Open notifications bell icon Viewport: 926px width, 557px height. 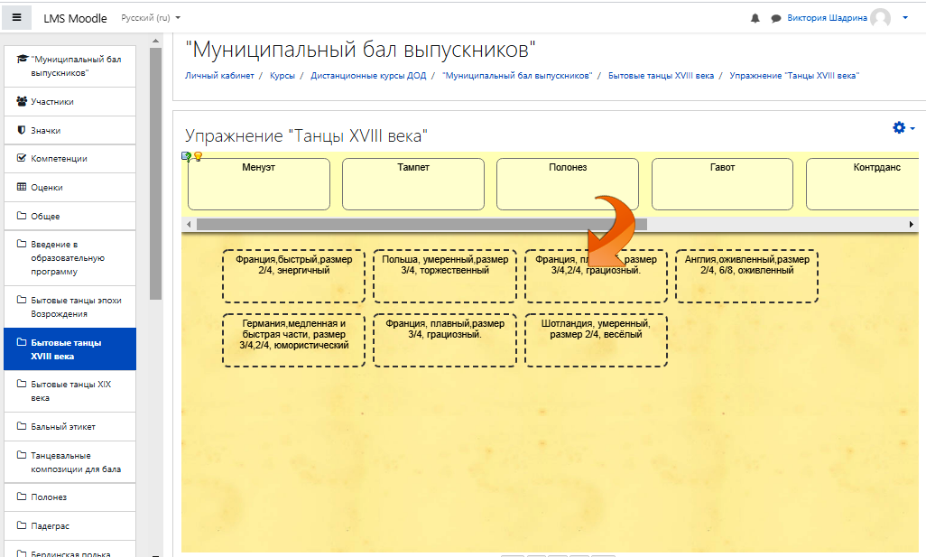tap(755, 18)
